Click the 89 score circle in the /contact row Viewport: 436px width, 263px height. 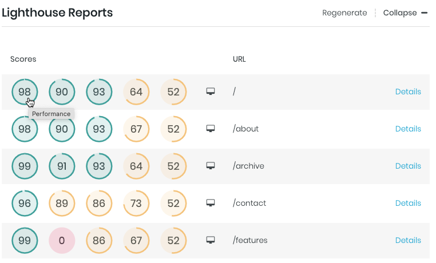tap(62, 203)
